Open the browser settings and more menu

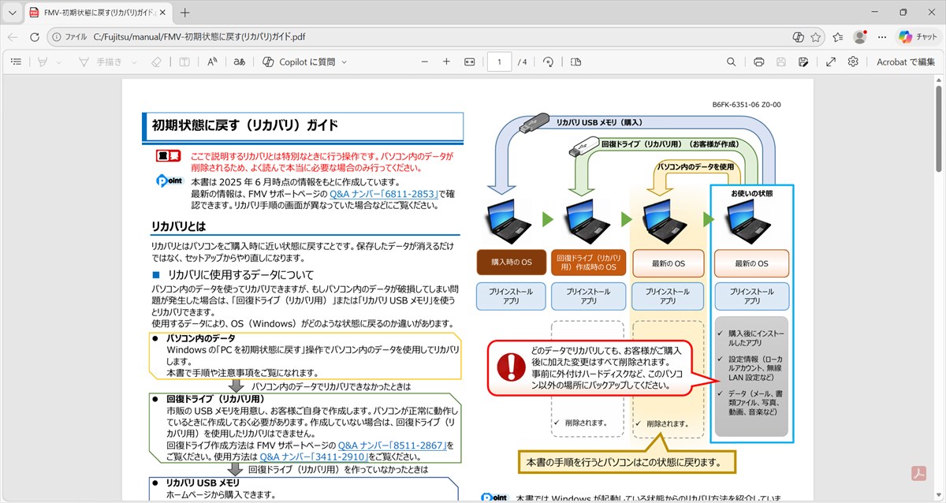point(881,37)
